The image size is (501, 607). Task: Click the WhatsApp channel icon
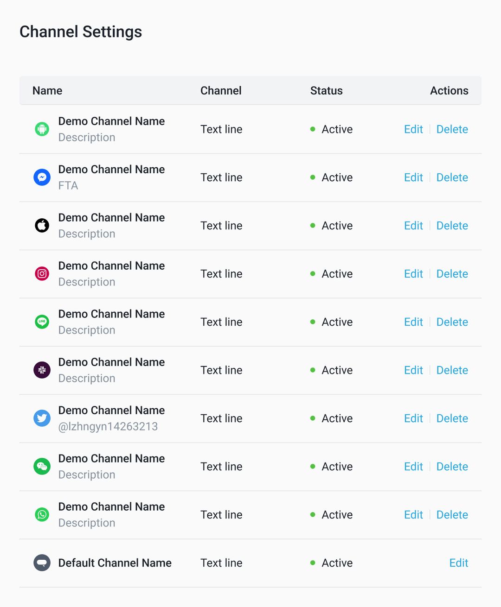[x=42, y=514]
